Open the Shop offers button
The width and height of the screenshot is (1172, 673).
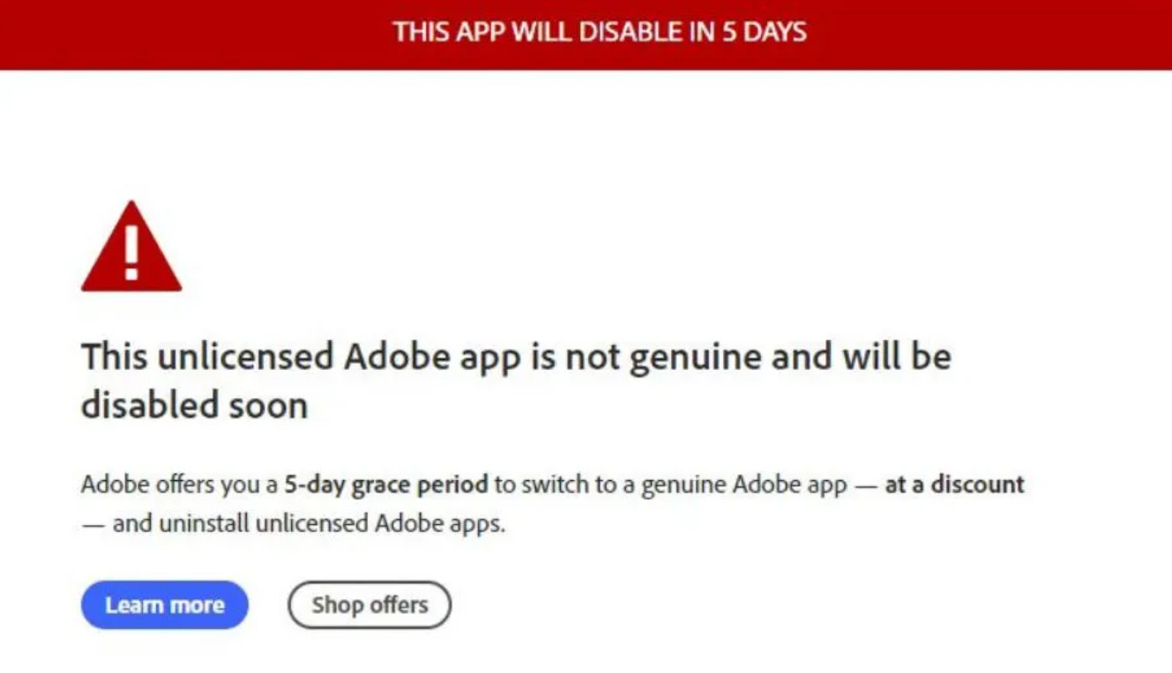(x=370, y=605)
